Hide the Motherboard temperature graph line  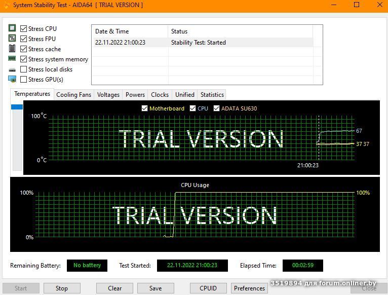click(x=144, y=108)
